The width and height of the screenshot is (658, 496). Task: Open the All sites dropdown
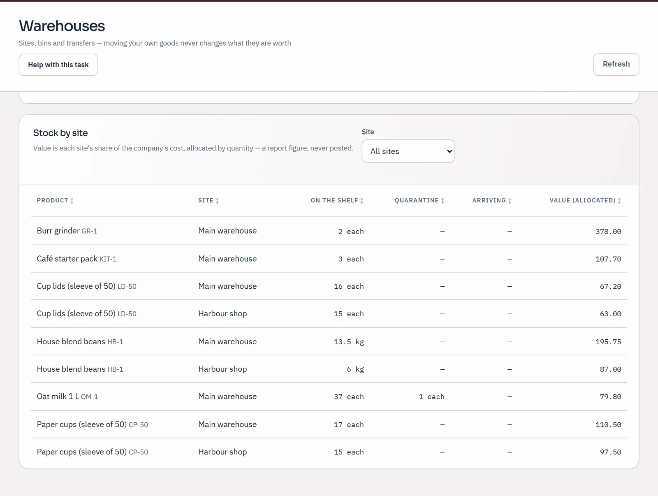408,151
